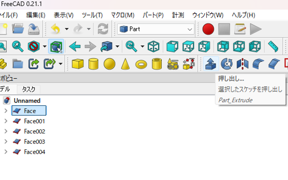The width and height of the screenshot is (288, 180).
Task: Open the shape builder icon
Action: pyautogui.click(x=189, y=64)
